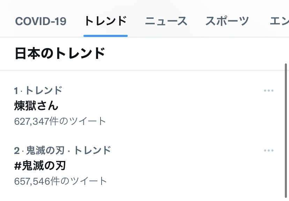
Task: Switch to the ニュース tab
Action: [x=166, y=21]
